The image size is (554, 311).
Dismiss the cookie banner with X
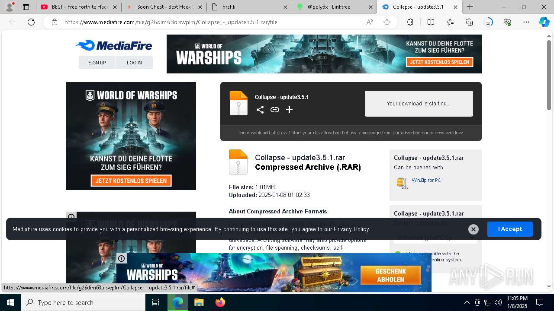pos(473,229)
